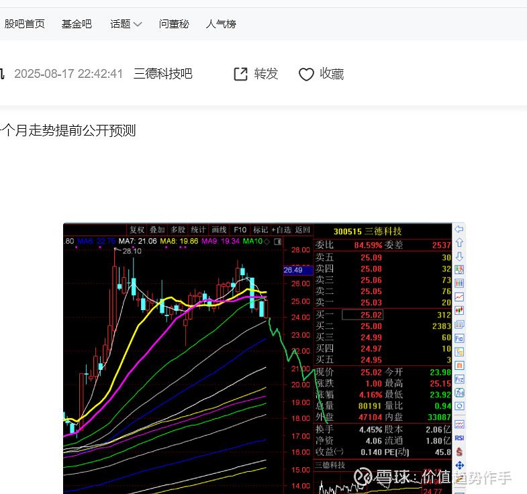Viewport: 527px width, 494px height.
Task: Click the PE(动) value 45.8
Action: 443,452
